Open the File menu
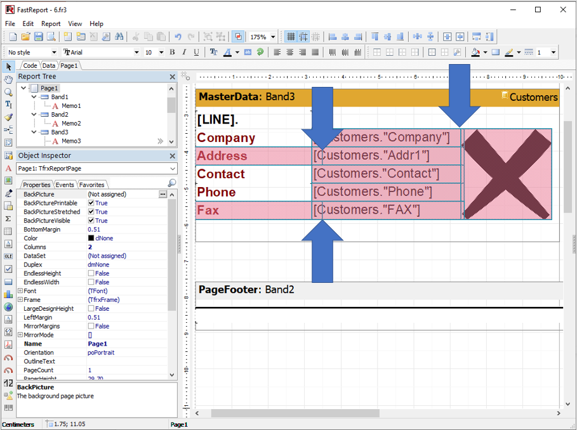Screen dimensions: 577x430 tap(10, 24)
